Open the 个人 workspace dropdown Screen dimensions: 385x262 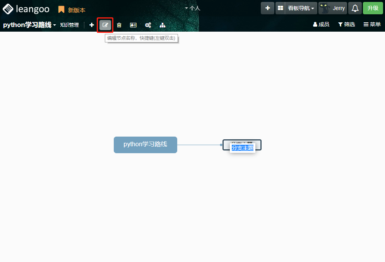[193, 8]
